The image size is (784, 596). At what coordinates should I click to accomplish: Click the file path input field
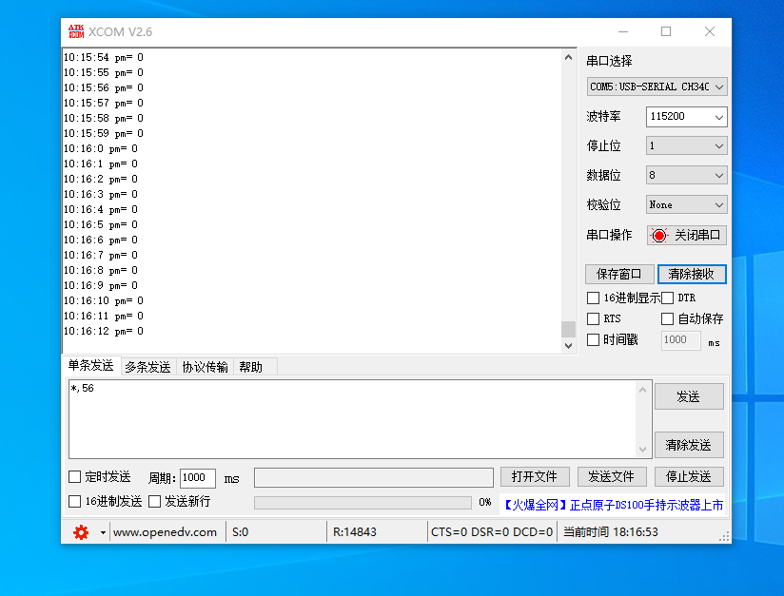point(374,477)
